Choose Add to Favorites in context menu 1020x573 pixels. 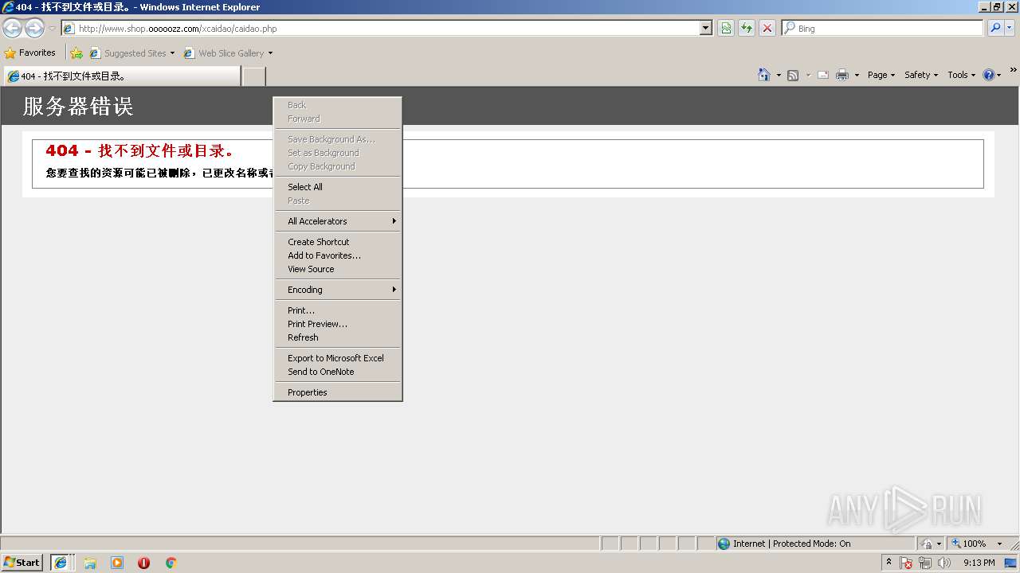pyautogui.click(x=337, y=255)
